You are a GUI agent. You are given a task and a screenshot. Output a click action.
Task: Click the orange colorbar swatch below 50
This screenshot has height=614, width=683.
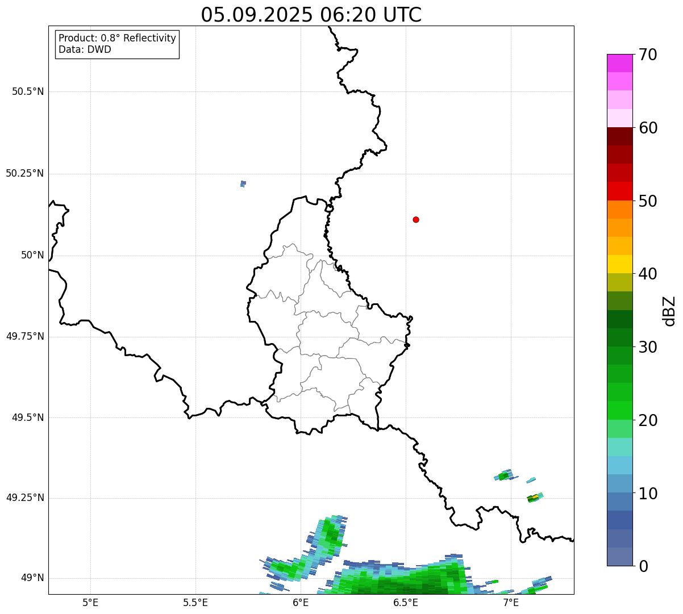click(x=619, y=210)
